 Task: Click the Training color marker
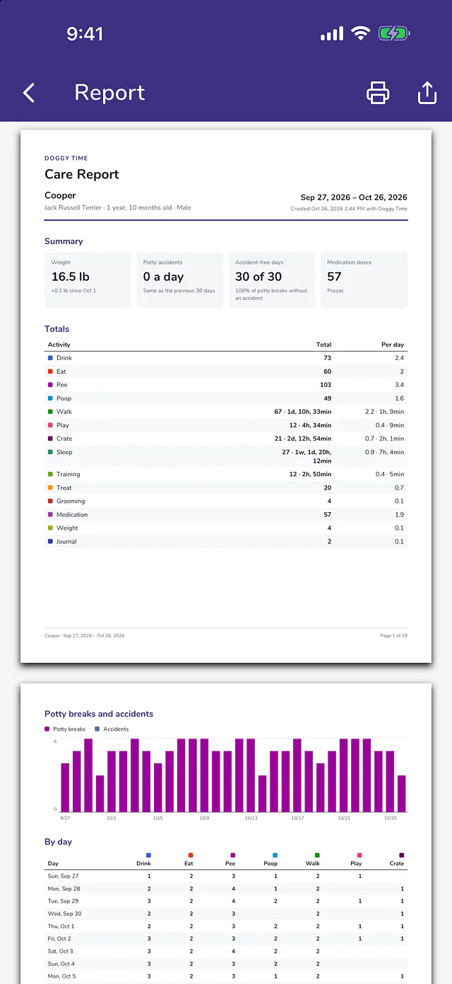click(50, 474)
